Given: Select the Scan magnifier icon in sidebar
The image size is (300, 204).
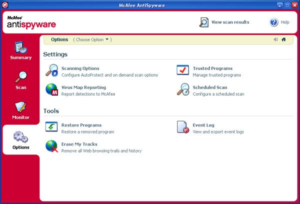Looking at the screenshot, I should (x=21, y=77).
